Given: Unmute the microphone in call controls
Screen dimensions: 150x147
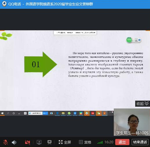Looking at the screenshot, I should tap(6, 142).
